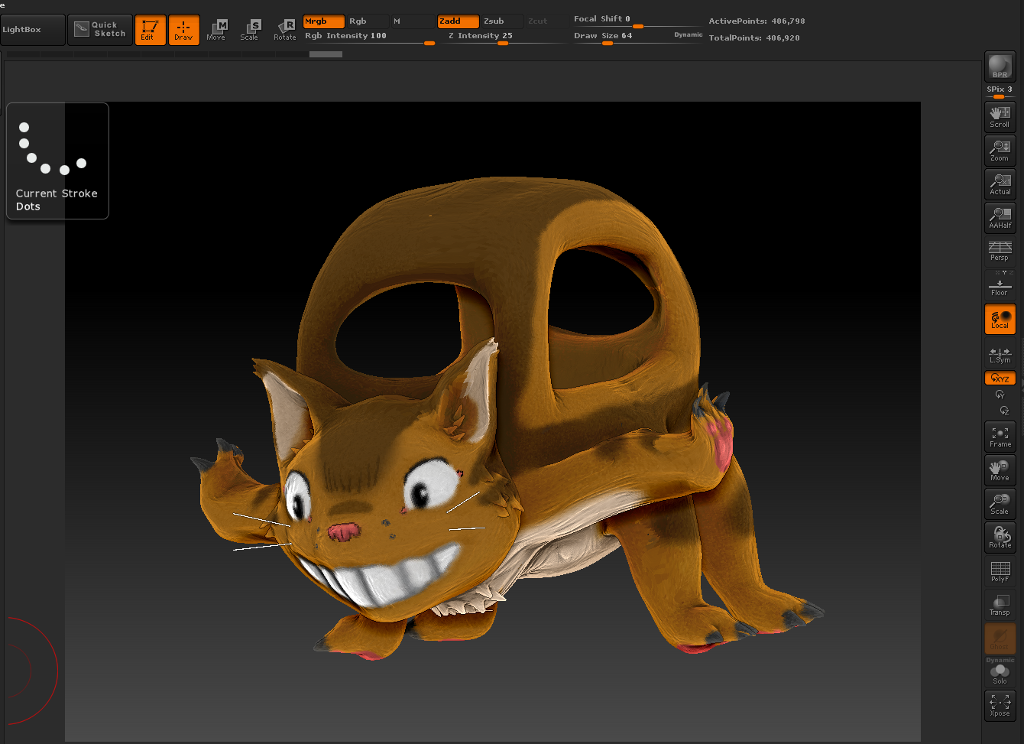1024x744 pixels.
Task: Select Z-axis rotation mode icon
Action: 1004,411
